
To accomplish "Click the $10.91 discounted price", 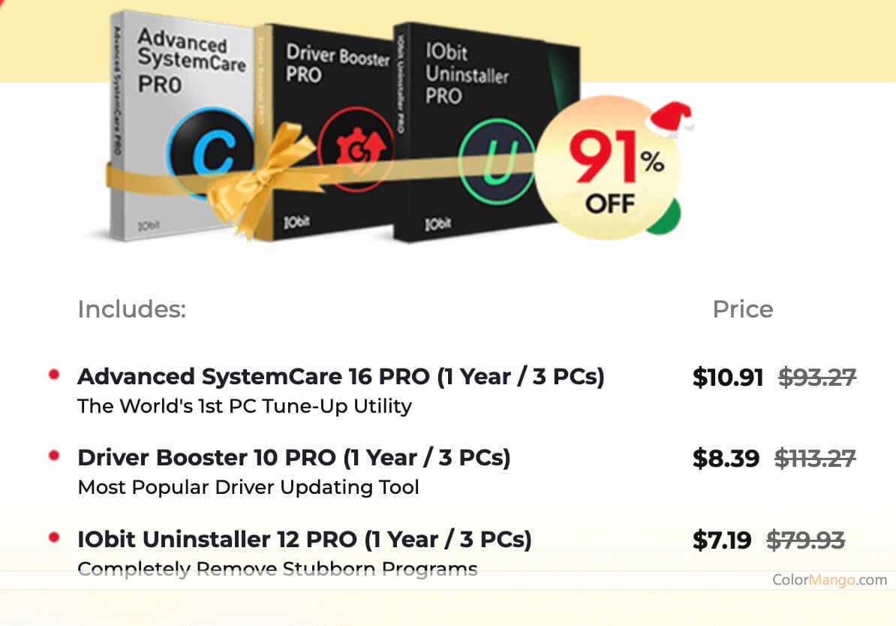I will point(727,378).
